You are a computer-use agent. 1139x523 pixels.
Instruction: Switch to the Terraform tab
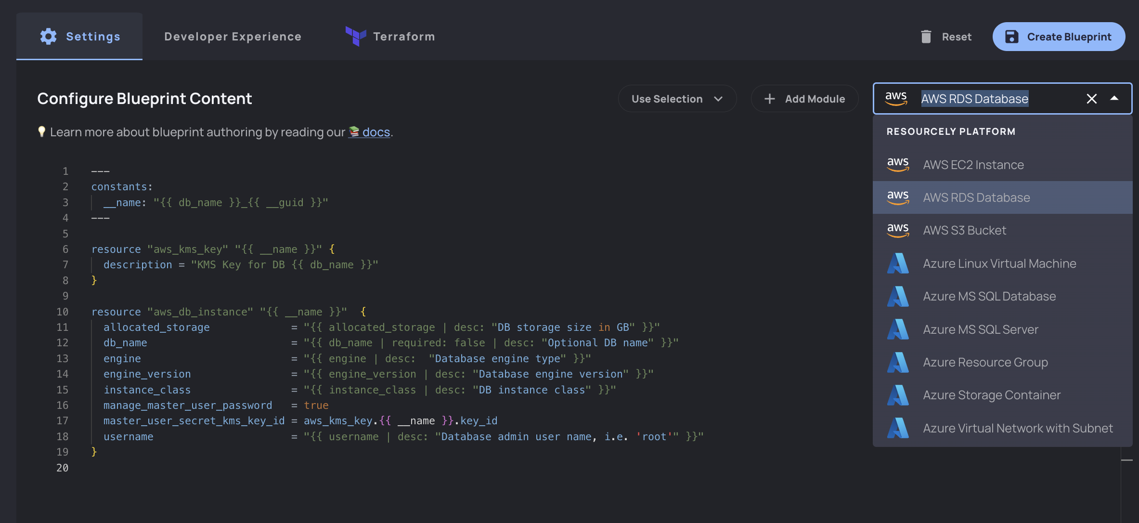tap(390, 37)
